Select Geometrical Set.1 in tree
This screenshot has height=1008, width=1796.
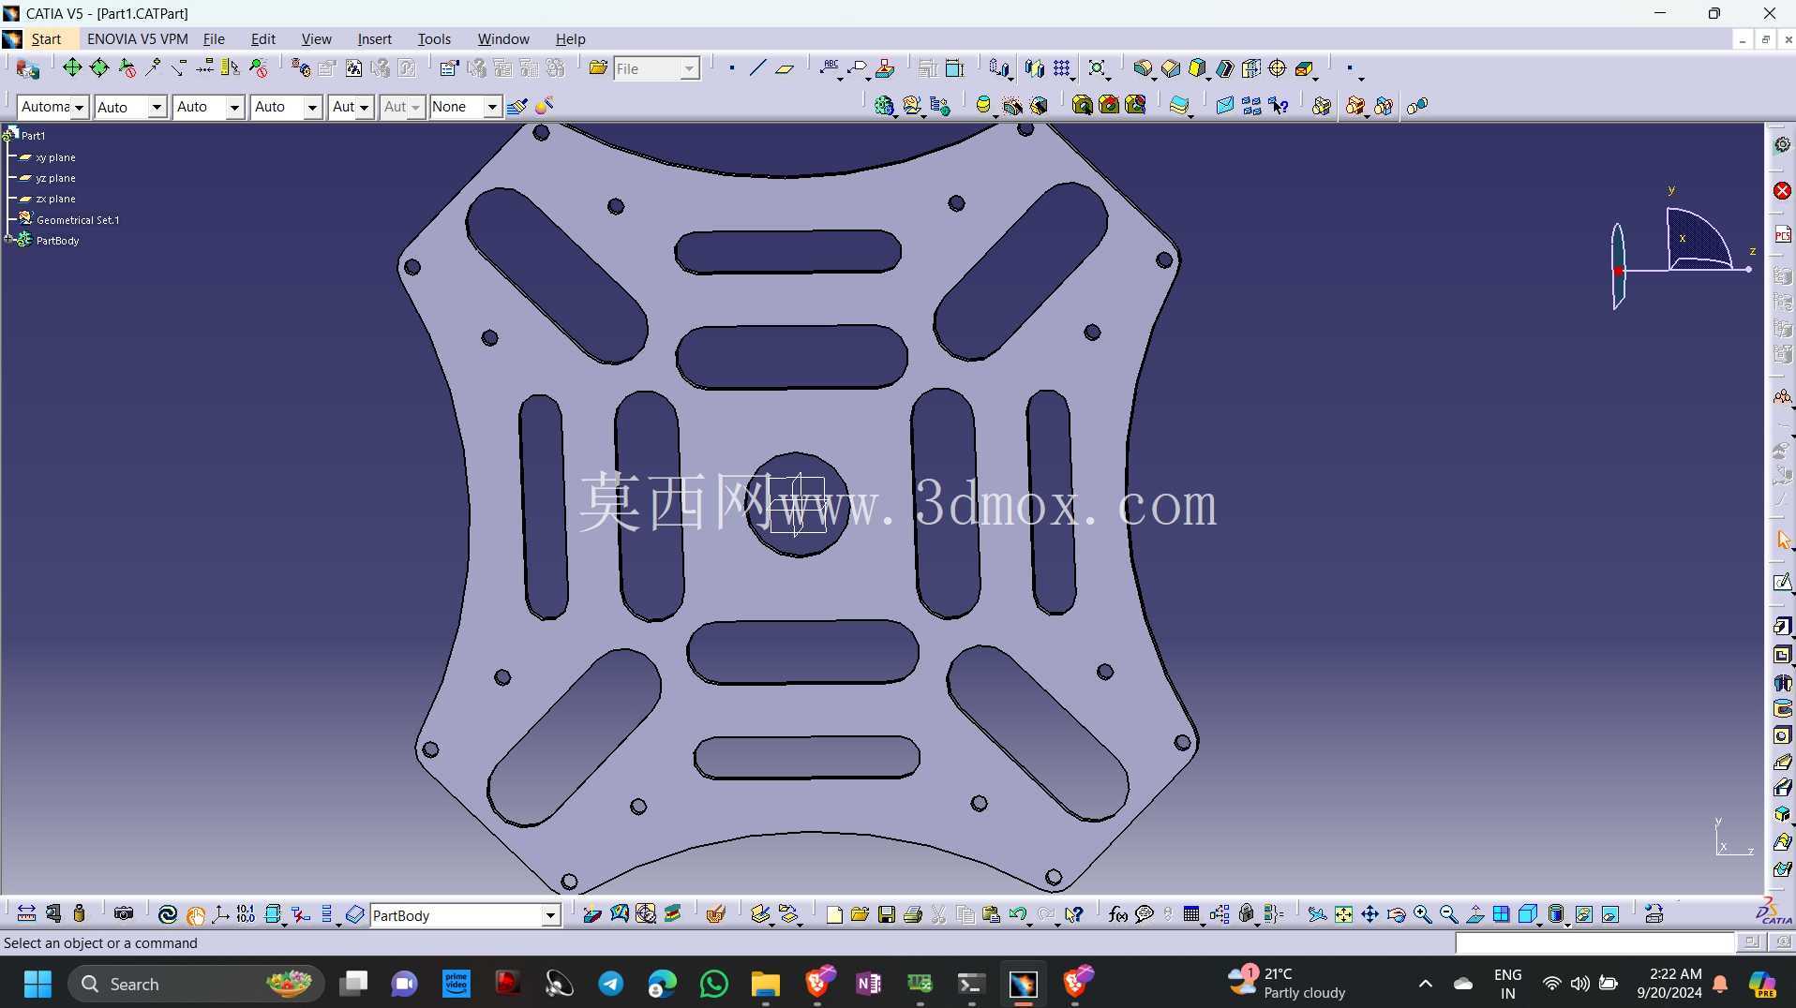(x=77, y=220)
